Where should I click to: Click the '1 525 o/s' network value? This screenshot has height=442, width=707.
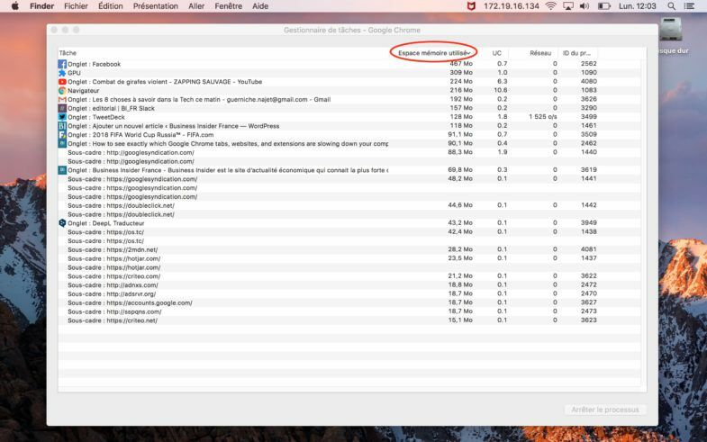point(543,117)
